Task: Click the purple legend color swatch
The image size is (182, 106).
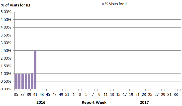Action: tap(103, 4)
